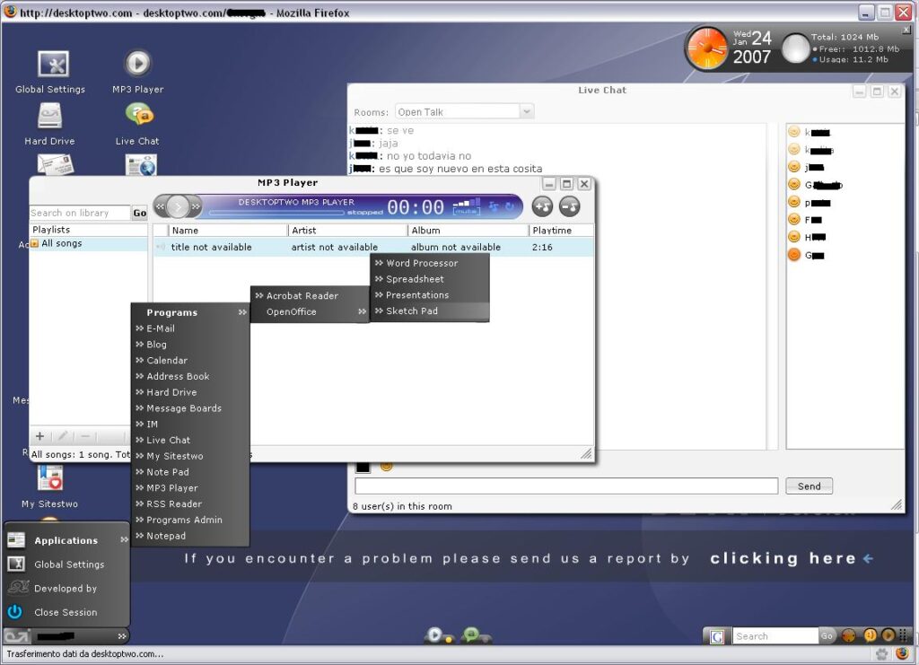The height and width of the screenshot is (665, 919).
Task: Click Go button beside library search
Action: [139, 213]
